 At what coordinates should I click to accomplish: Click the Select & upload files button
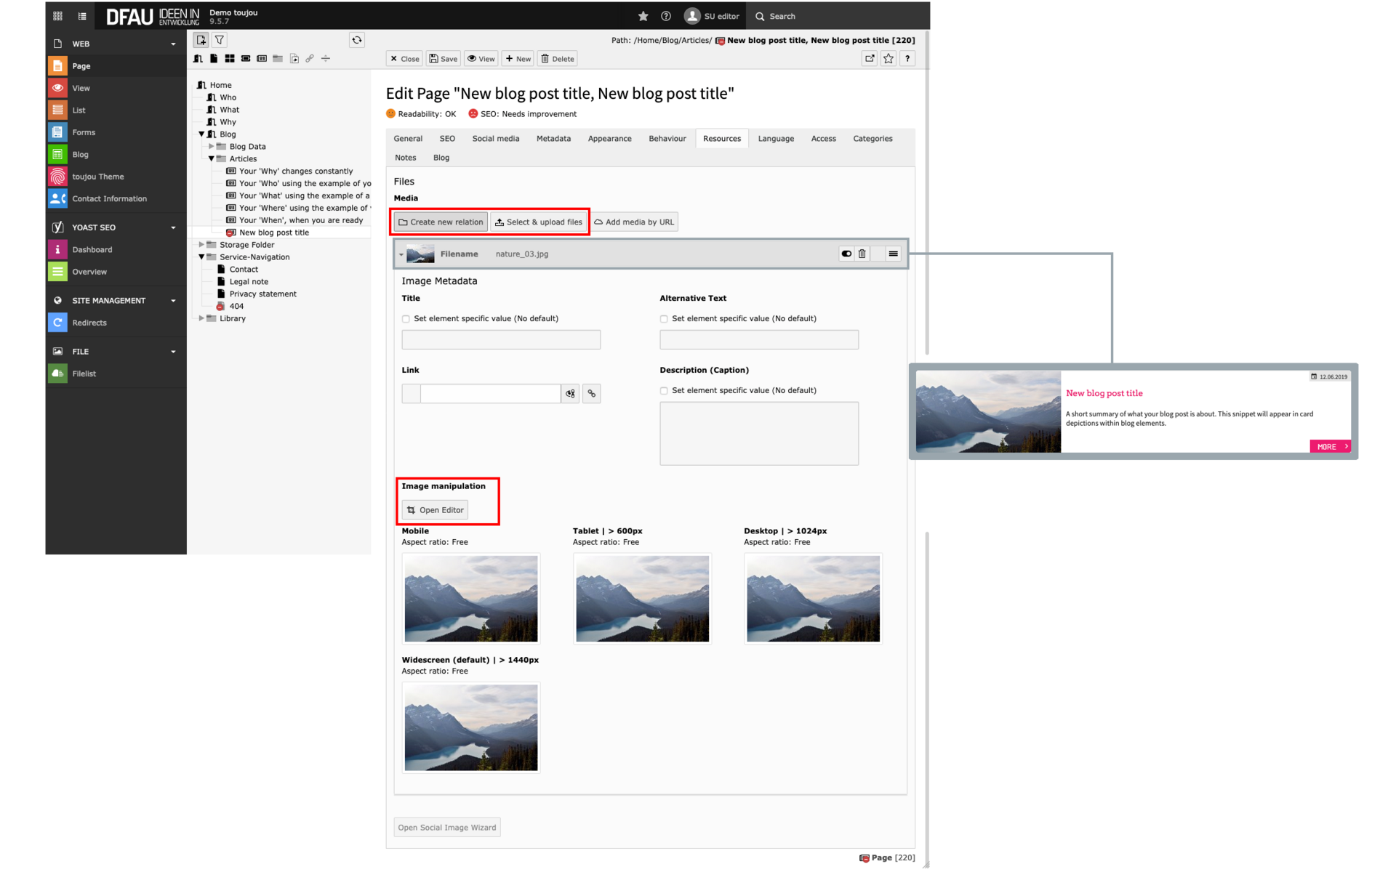(x=539, y=222)
